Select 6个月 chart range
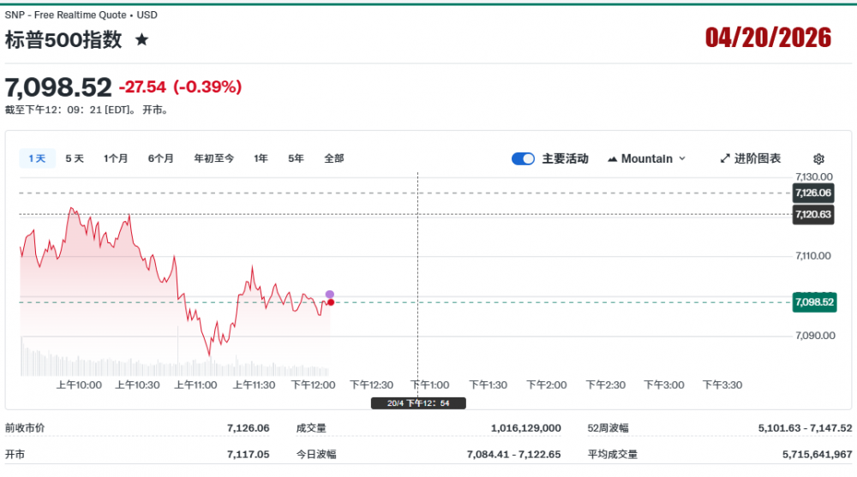Screen dimensions: 857x477 pyautogui.click(x=160, y=158)
